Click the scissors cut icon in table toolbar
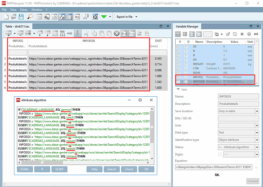Image resolution: width=263 pixels, height=187 pixels. point(86,34)
